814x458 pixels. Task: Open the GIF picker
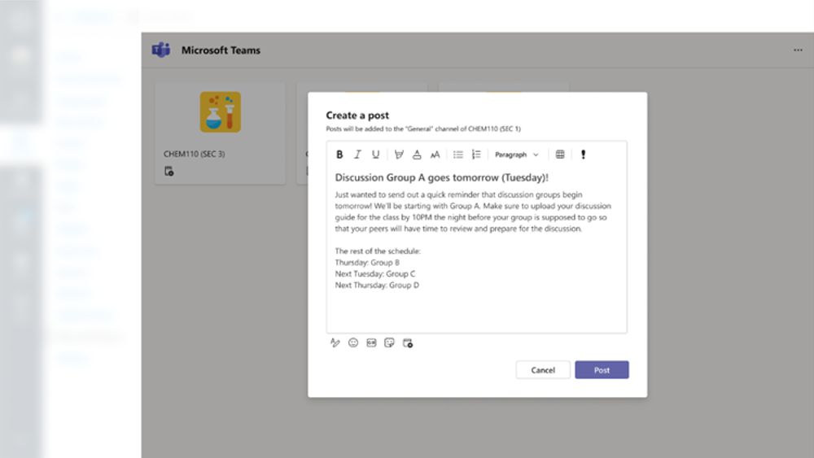(x=371, y=343)
